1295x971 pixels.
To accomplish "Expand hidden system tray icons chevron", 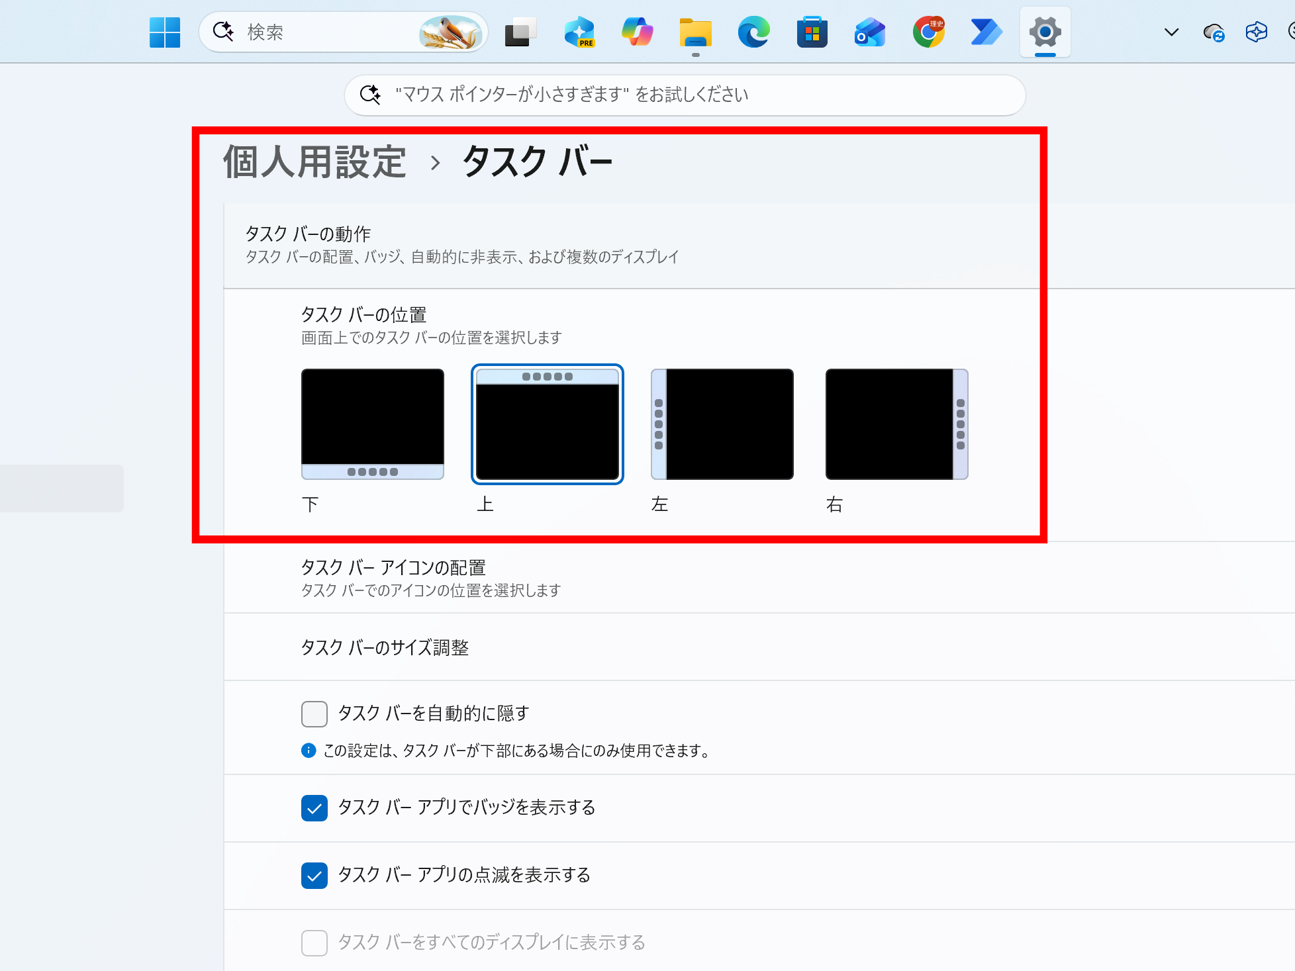I will (1171, 32).
